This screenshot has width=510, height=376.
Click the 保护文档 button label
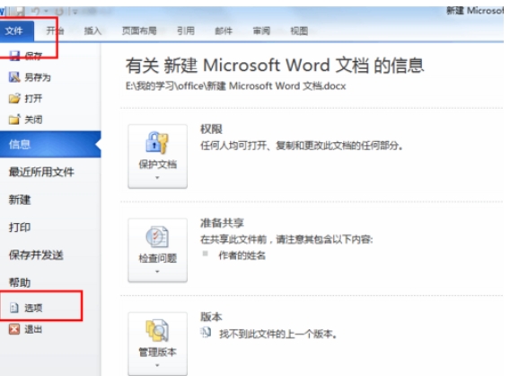coord(158,165)
